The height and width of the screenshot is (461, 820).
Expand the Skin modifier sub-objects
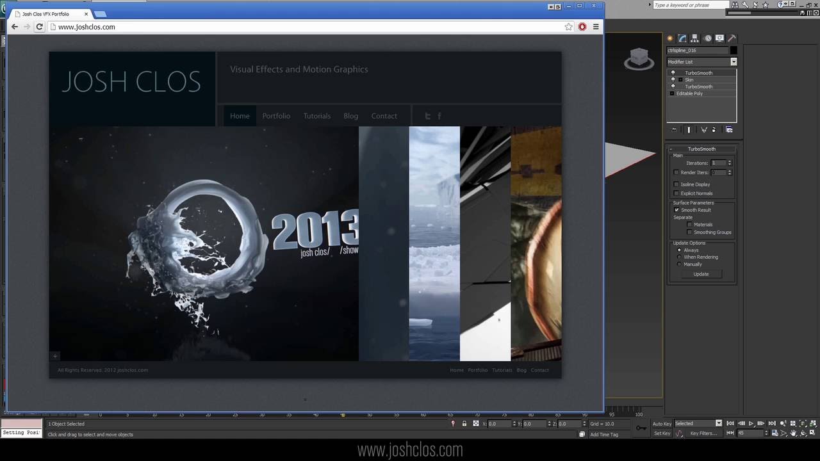(x=680, y=79)
